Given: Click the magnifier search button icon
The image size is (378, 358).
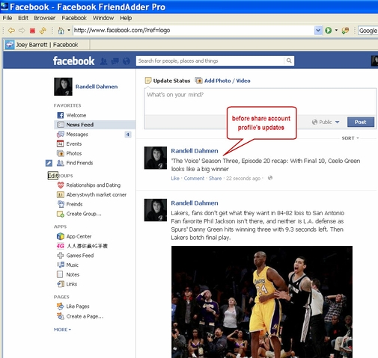Looking at the screenshot, I should (289, 61).
